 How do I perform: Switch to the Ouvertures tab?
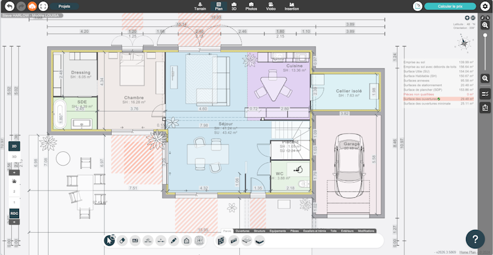243,231
